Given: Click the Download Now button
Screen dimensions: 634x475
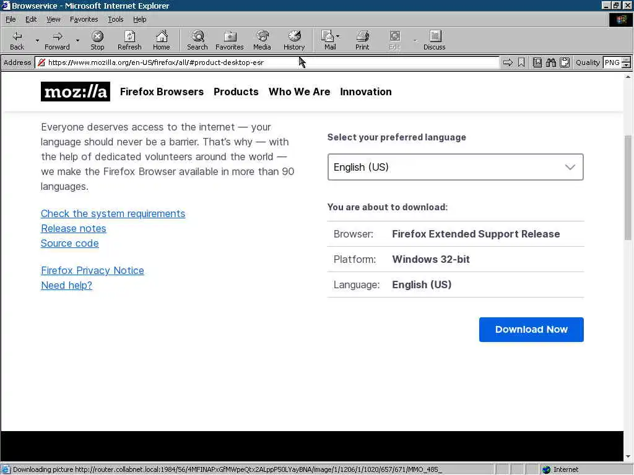Looking at the screenshot, I should tap(531, 330).
